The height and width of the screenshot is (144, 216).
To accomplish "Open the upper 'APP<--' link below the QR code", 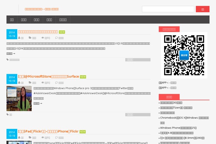I will 167,83.
